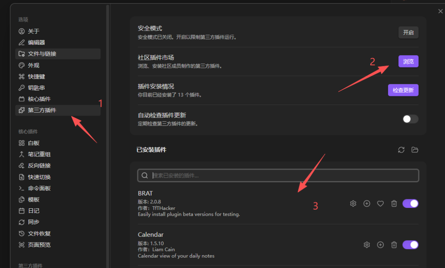Image resolution: width=445 pixels, height=268 pixels.
Task: Open the 核心插件 section
Action: (x=58, y=99)
